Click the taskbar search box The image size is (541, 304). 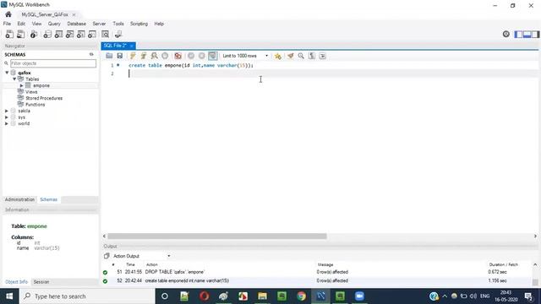click(x=87, y=296)
